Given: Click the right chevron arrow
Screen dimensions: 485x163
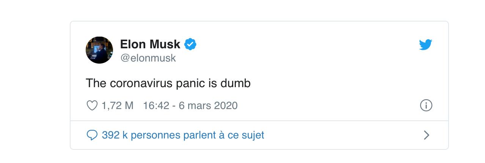Looking at the screenshot, I should [x=426, y=135].
